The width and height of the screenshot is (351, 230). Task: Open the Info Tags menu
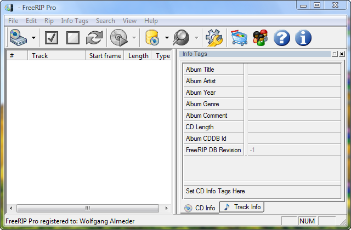(x=75, y=21)
